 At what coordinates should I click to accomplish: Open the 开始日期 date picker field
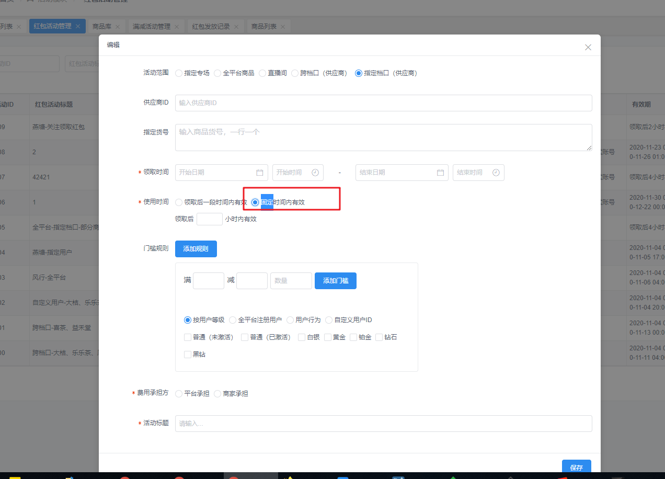pos(222,173)
